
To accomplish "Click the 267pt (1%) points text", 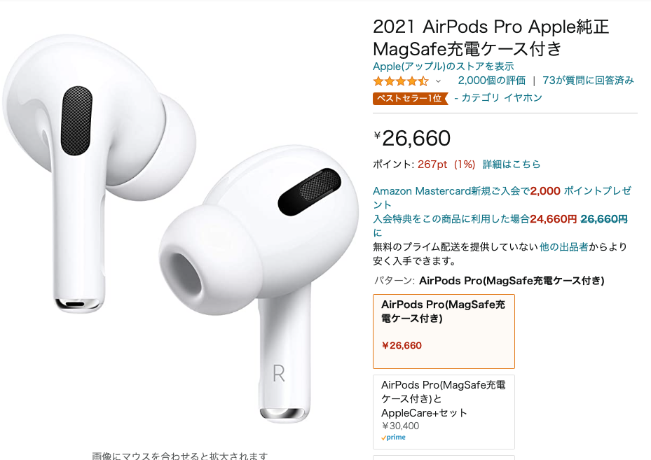I will pyautogui.click(x=446, y=165).
